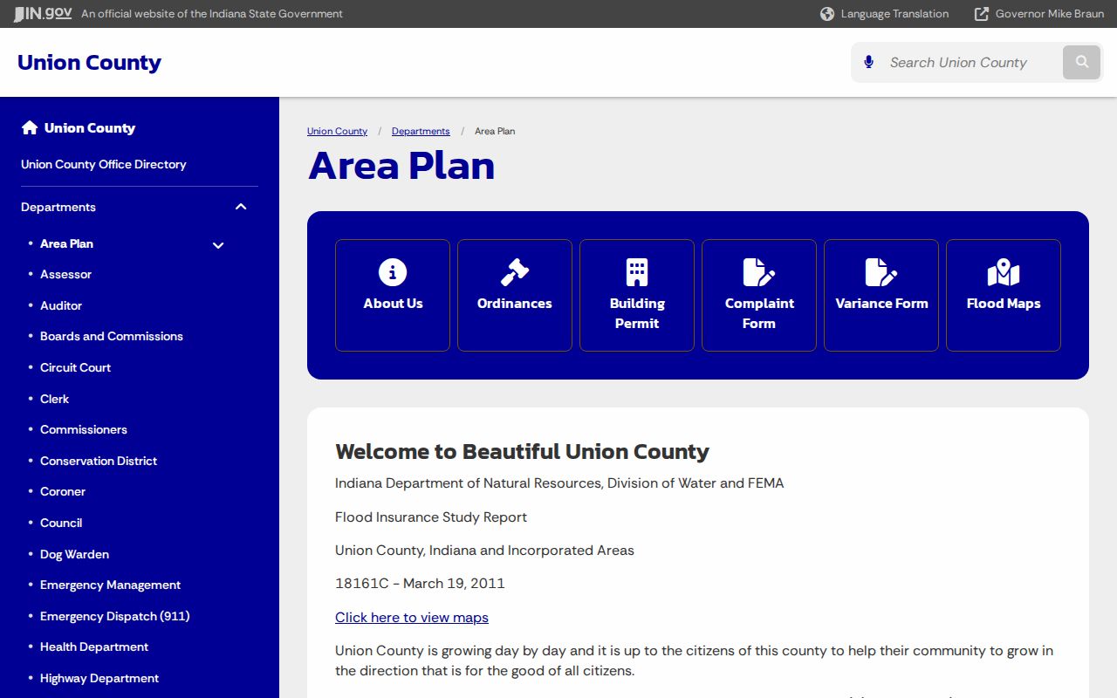Click the IN.gov logo
Screen dimensions: 1117x698
click(x=43, y=14)
